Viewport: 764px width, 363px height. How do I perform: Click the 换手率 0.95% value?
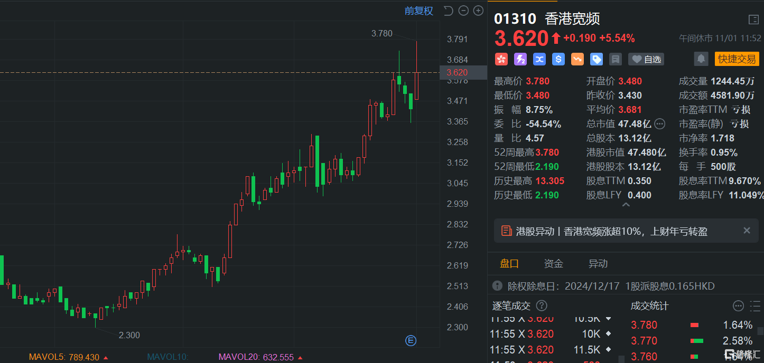[x=724, y=152]
